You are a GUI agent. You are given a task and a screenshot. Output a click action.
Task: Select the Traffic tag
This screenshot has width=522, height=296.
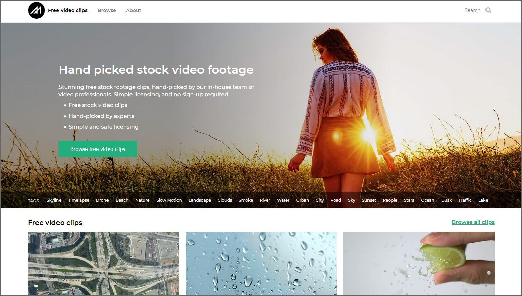pyautogui.click(x=465, y=200)
